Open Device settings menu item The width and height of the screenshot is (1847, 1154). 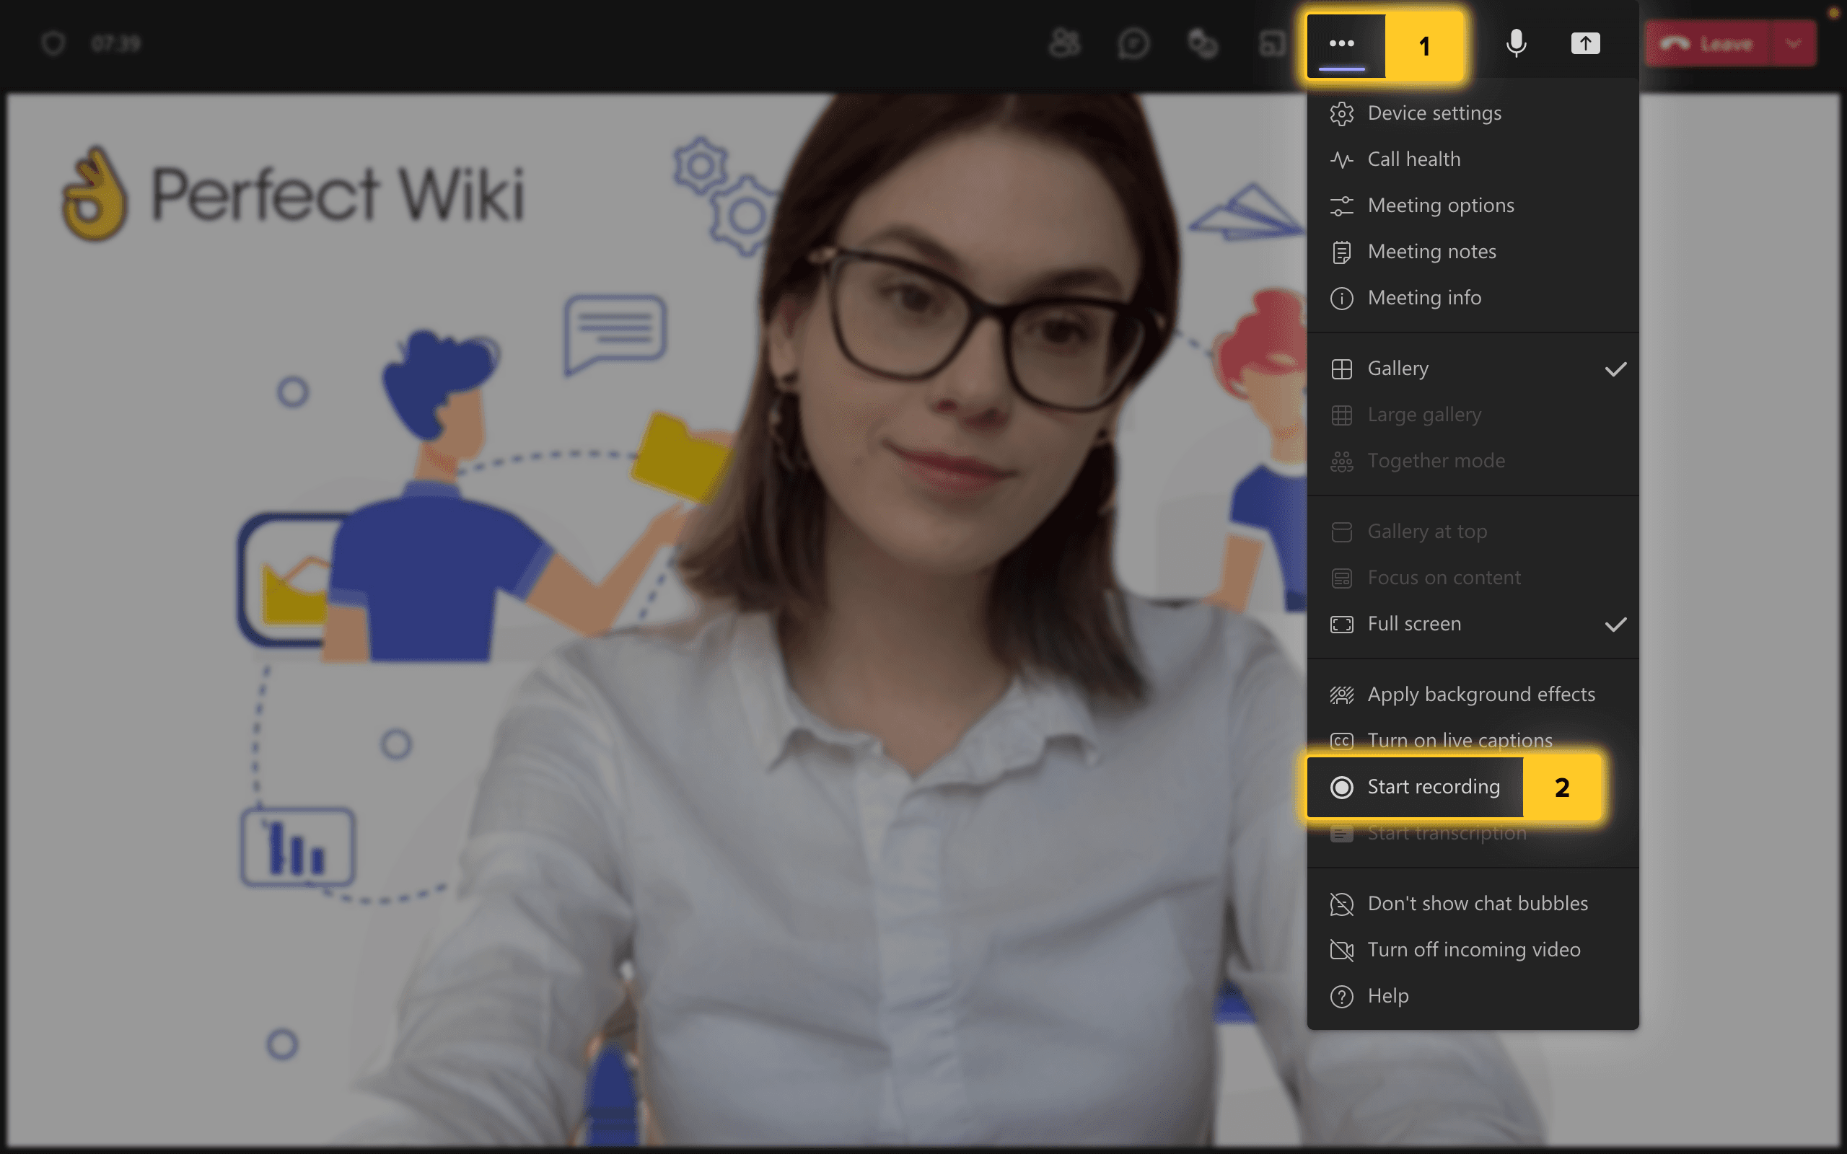point(1435,112)
